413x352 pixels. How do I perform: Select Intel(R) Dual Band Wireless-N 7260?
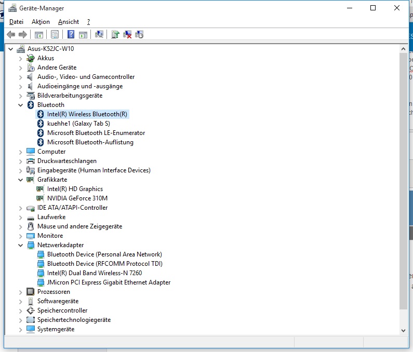coord(95,273)
